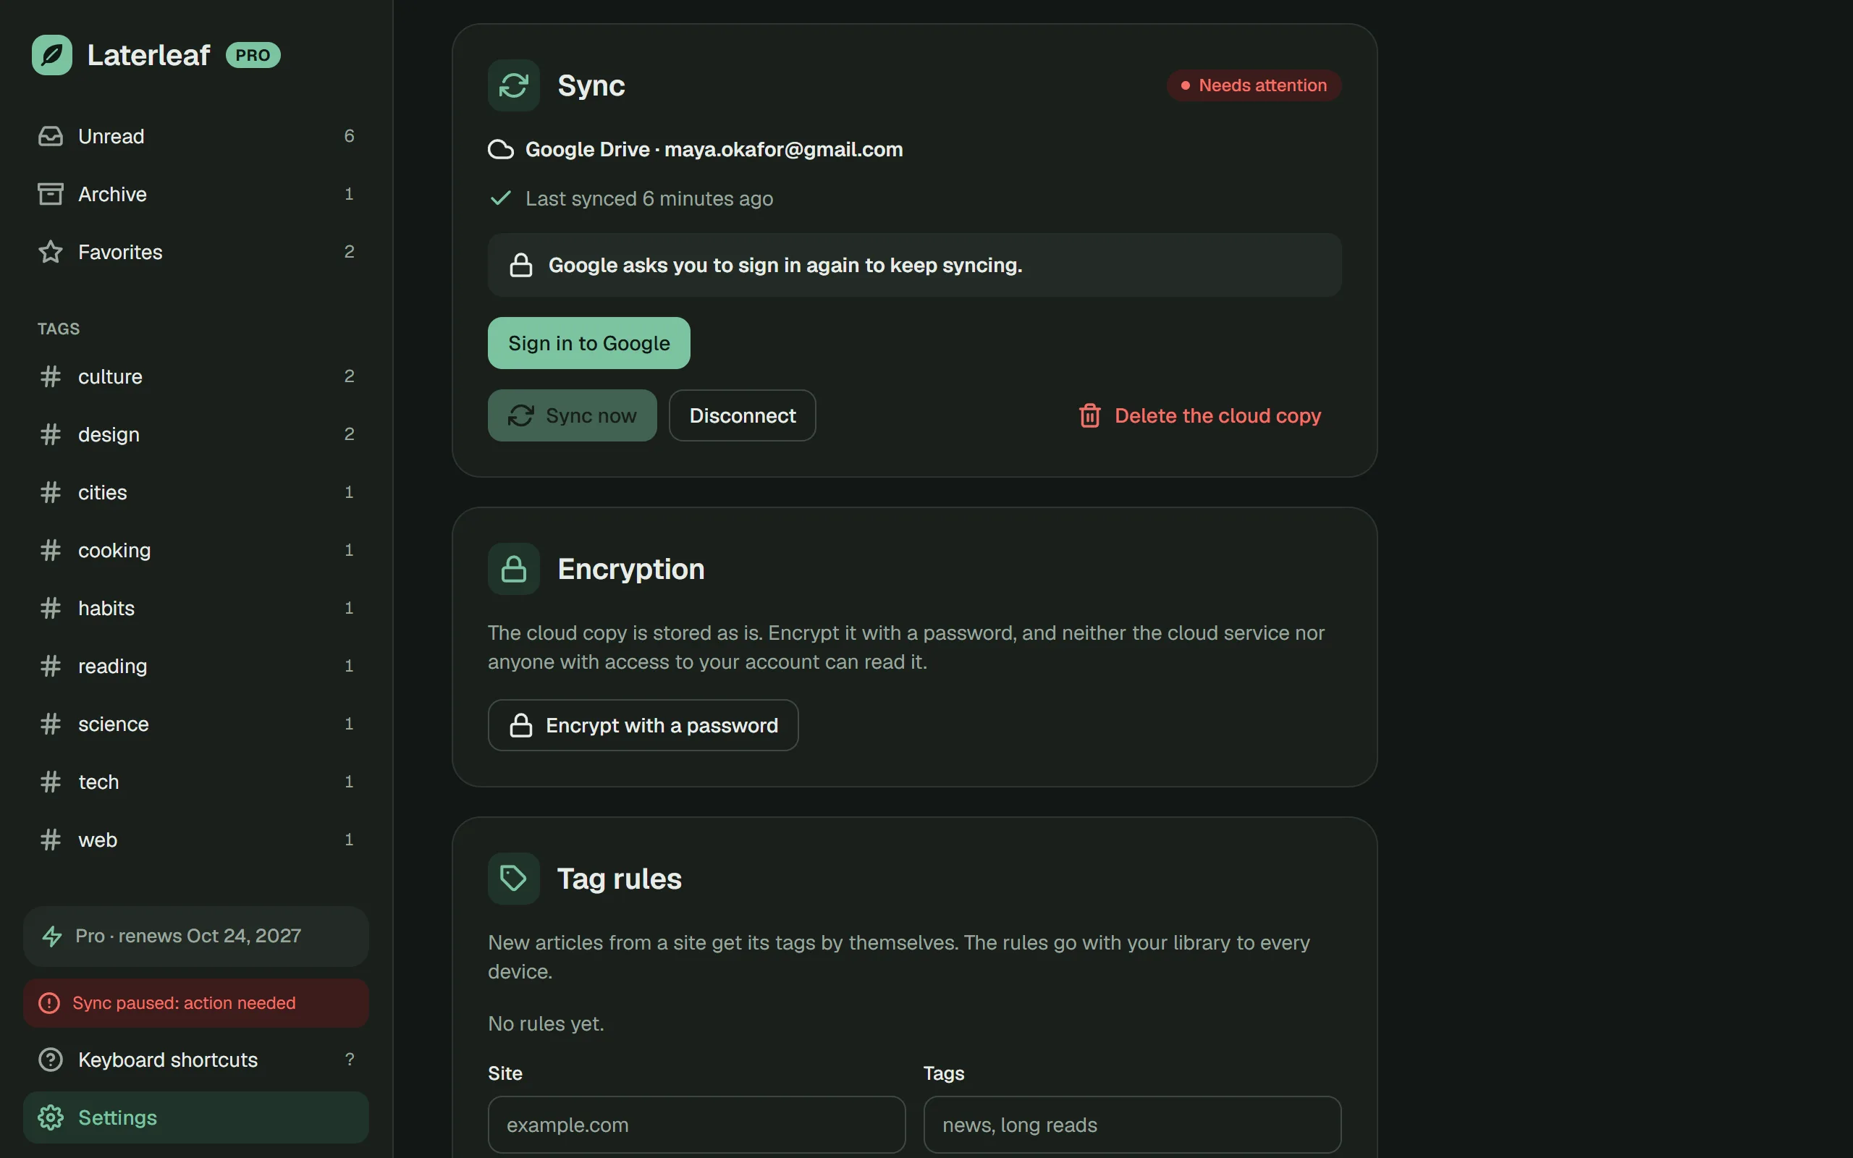Click the Pro renews Oct 24, 2027 banner
Screen dimensions: 1853x1158
pyautogui.click(x=196, y=936)
